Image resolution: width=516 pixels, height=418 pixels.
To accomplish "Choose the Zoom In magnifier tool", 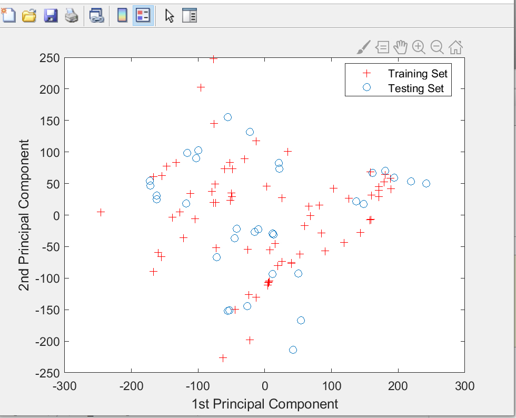I will tap(419, 47).
